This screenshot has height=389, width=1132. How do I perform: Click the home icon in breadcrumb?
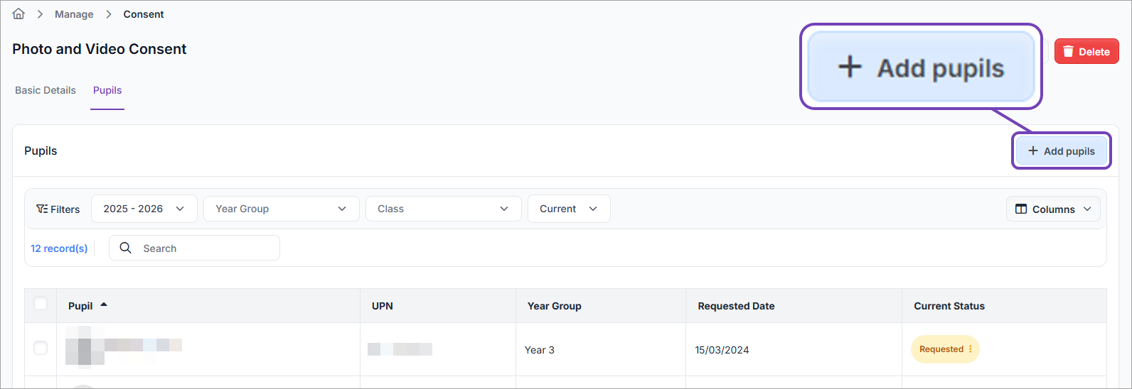click(x=18, y=14)
